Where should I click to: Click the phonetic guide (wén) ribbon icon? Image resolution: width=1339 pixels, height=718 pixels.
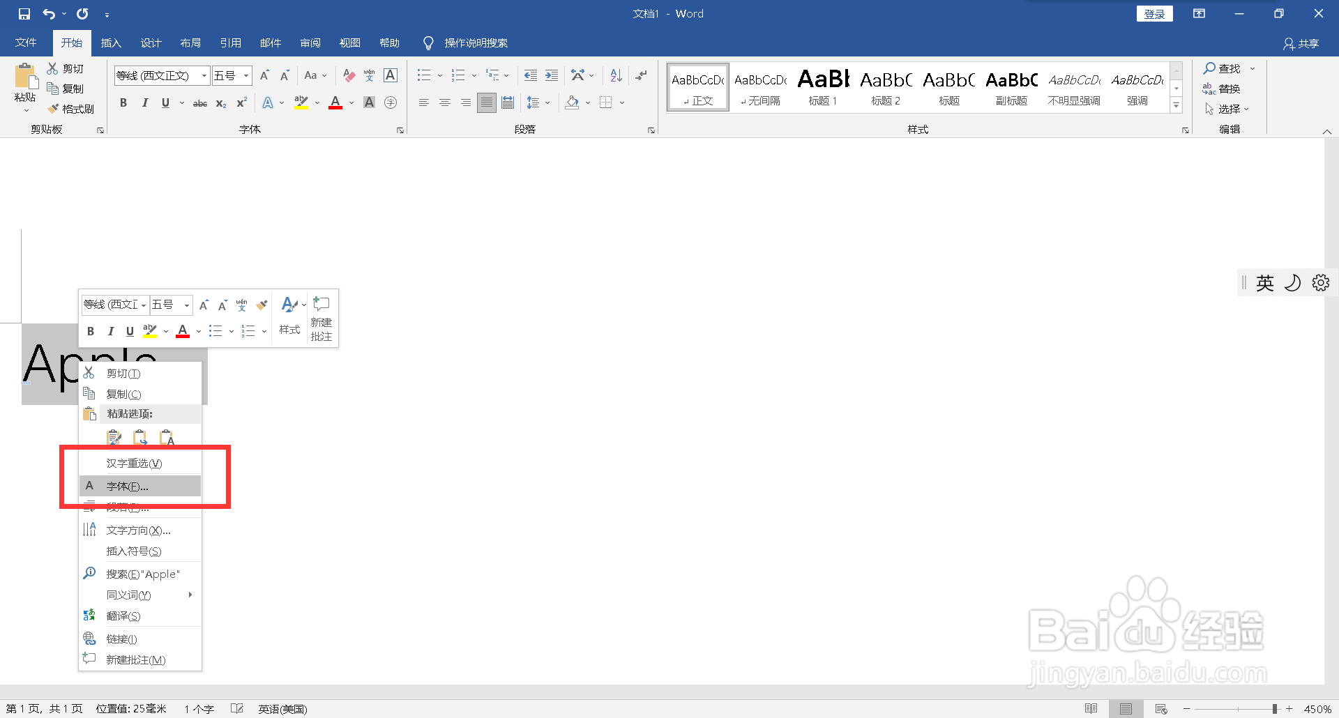[x=370, y=75]
